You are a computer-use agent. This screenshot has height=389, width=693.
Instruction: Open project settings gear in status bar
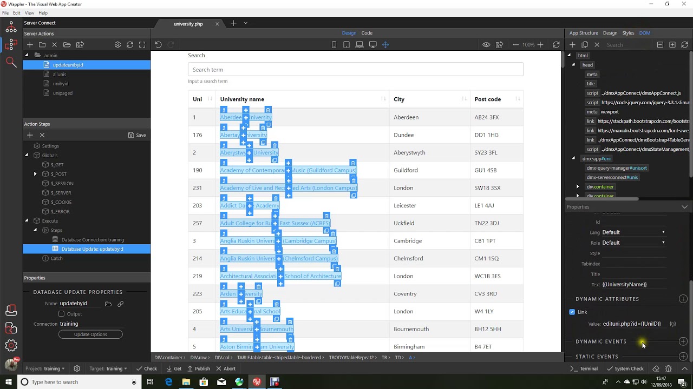(x=77, y=368)
